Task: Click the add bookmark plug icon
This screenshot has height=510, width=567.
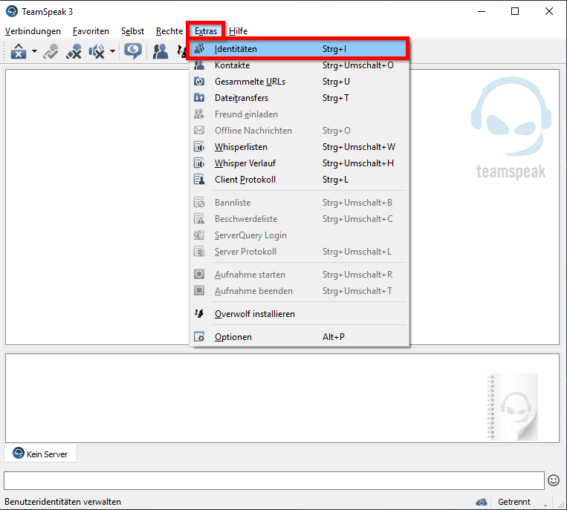Action: (51, 51)
